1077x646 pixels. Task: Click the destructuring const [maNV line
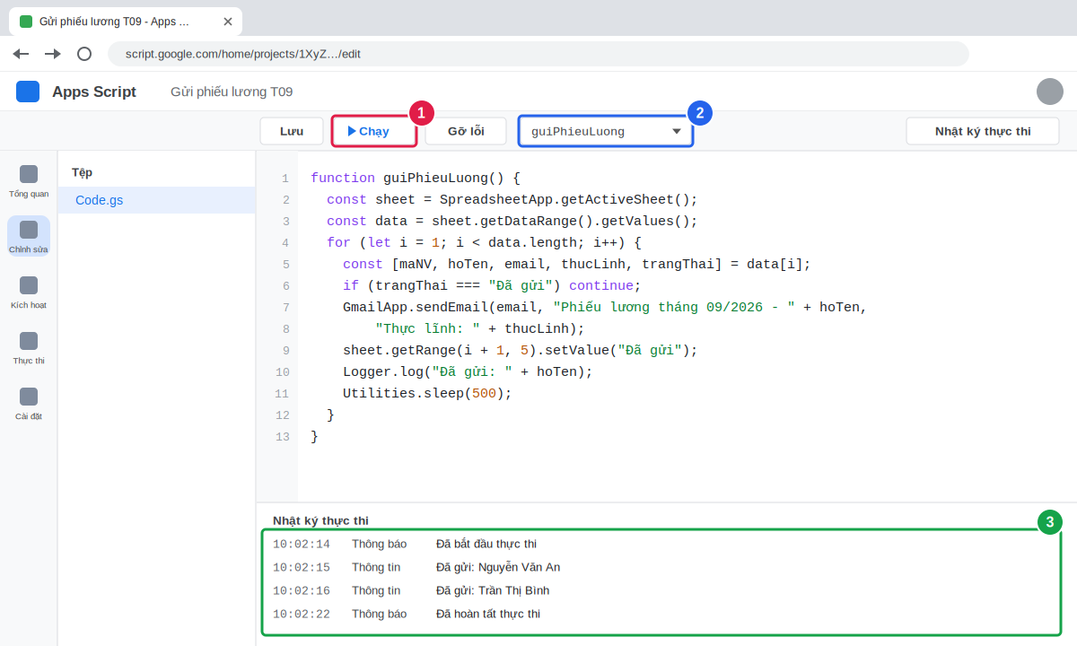[576, 265]
